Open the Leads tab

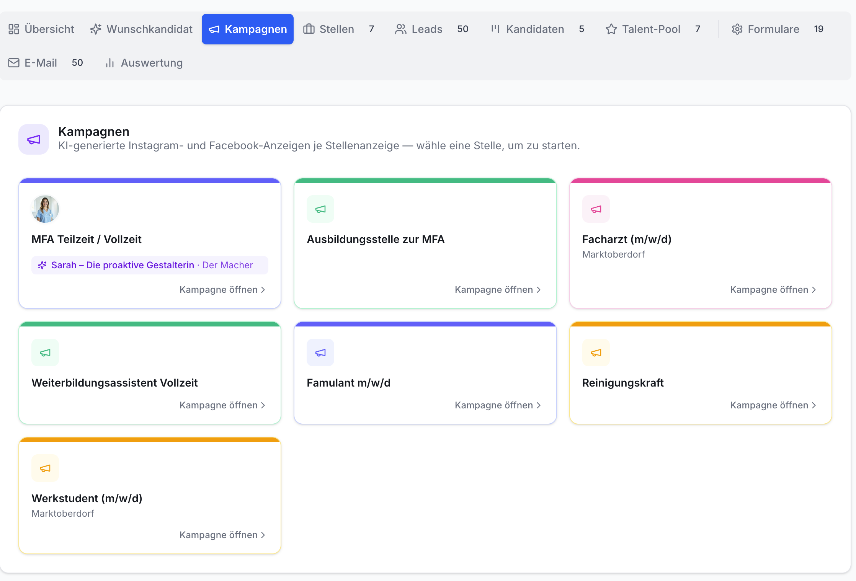pyautogui.click(x=433, y=29)
